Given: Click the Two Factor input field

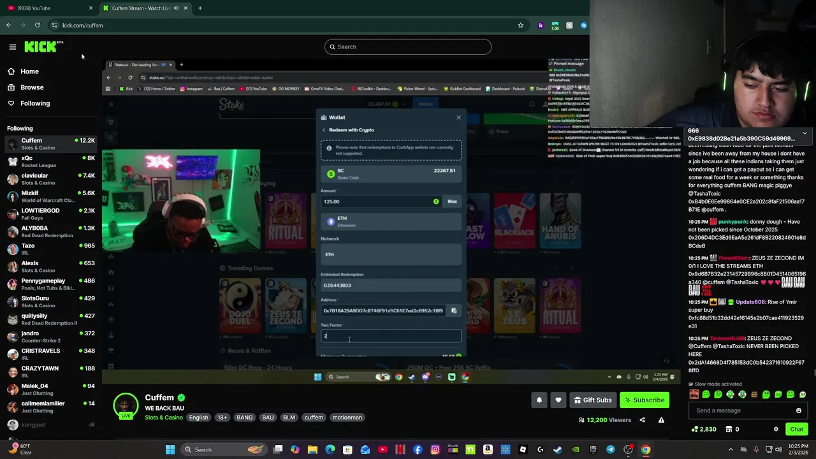Looking at the screenshot, I should 391,336.
